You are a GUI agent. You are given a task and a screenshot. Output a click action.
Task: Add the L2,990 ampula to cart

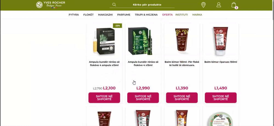[x=143, y=98]
